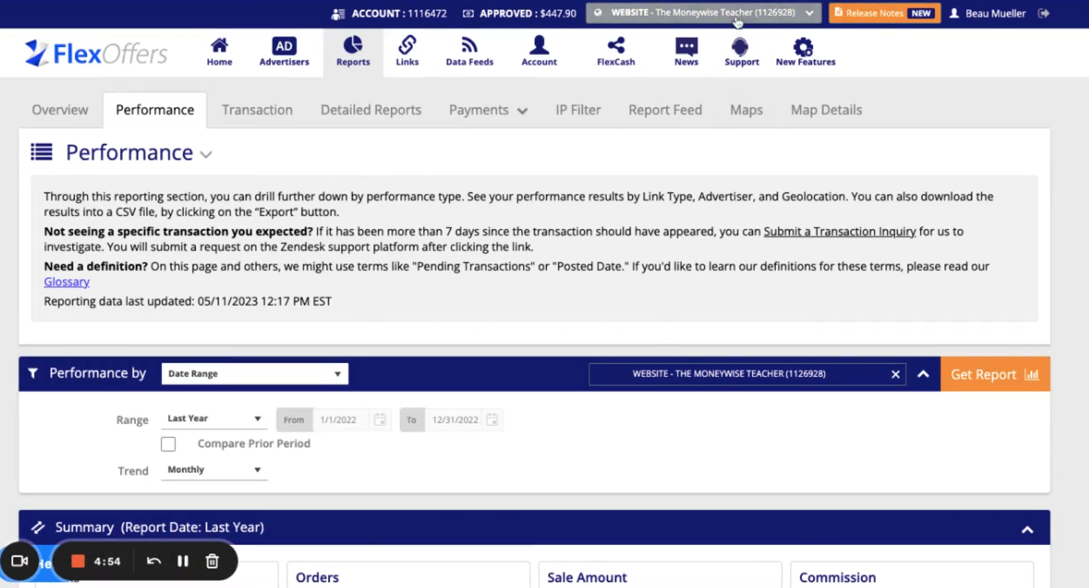
Task: Open the IP Filter tab
Action: (578, 110)
